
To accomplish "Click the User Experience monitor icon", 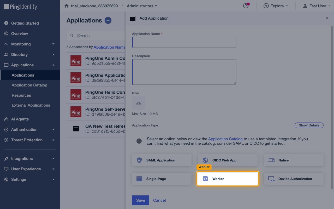I will click(6, 169).
